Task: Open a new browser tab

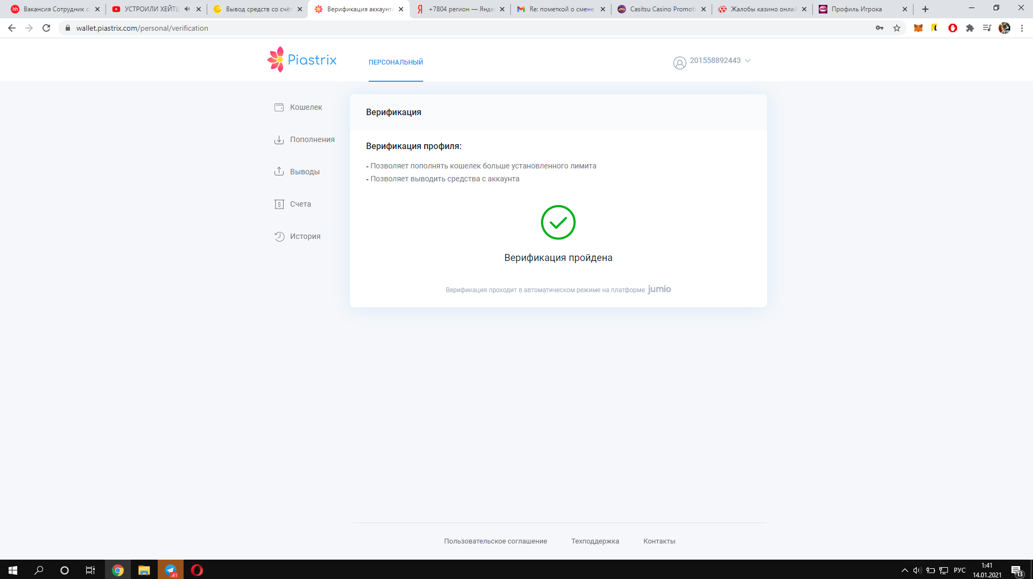Action: 925,9
